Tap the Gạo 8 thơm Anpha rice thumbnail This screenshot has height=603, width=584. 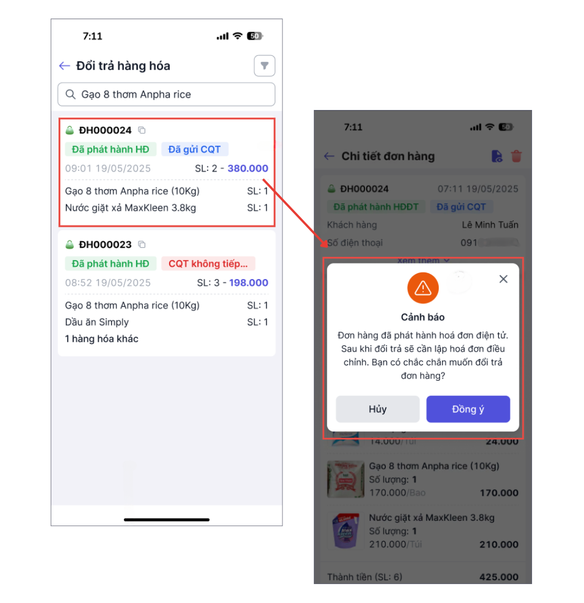tap(345, 479)
